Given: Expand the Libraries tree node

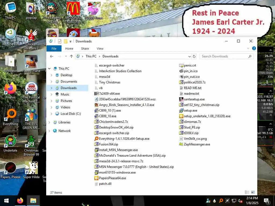Looking at the screenshot, I should (x=49, y=122).
